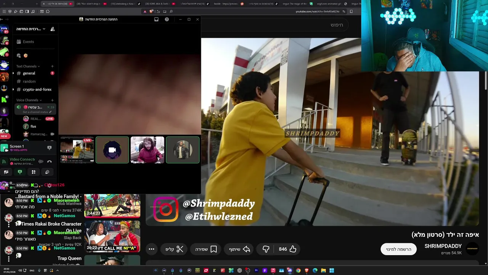This screenshot has height=275, width=488.
Task: Select the LIVE stream thumbnail tile
Action: pos(77,150)
